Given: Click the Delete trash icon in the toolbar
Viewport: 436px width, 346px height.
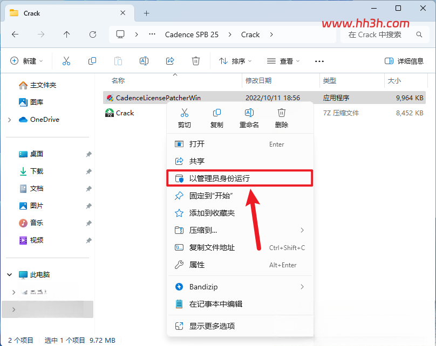Looking at the screenshot, I should point(196,61).
